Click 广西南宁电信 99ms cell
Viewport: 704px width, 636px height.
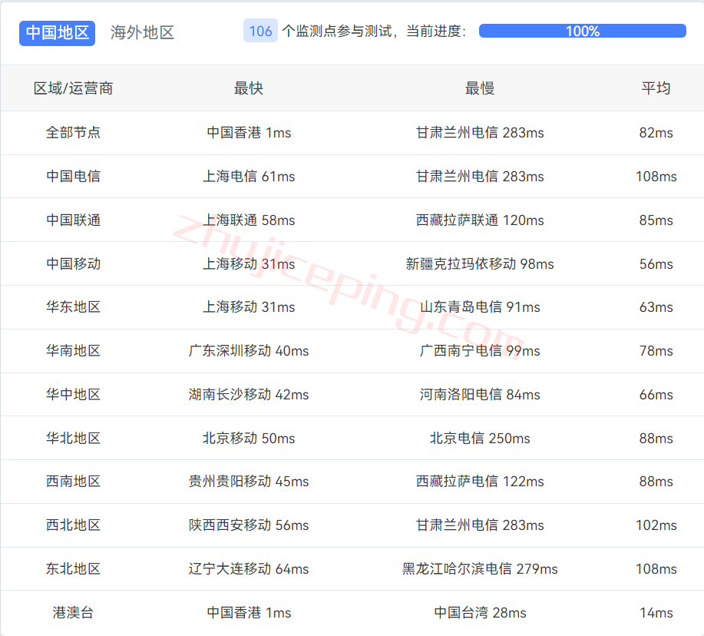coord(480,350)
